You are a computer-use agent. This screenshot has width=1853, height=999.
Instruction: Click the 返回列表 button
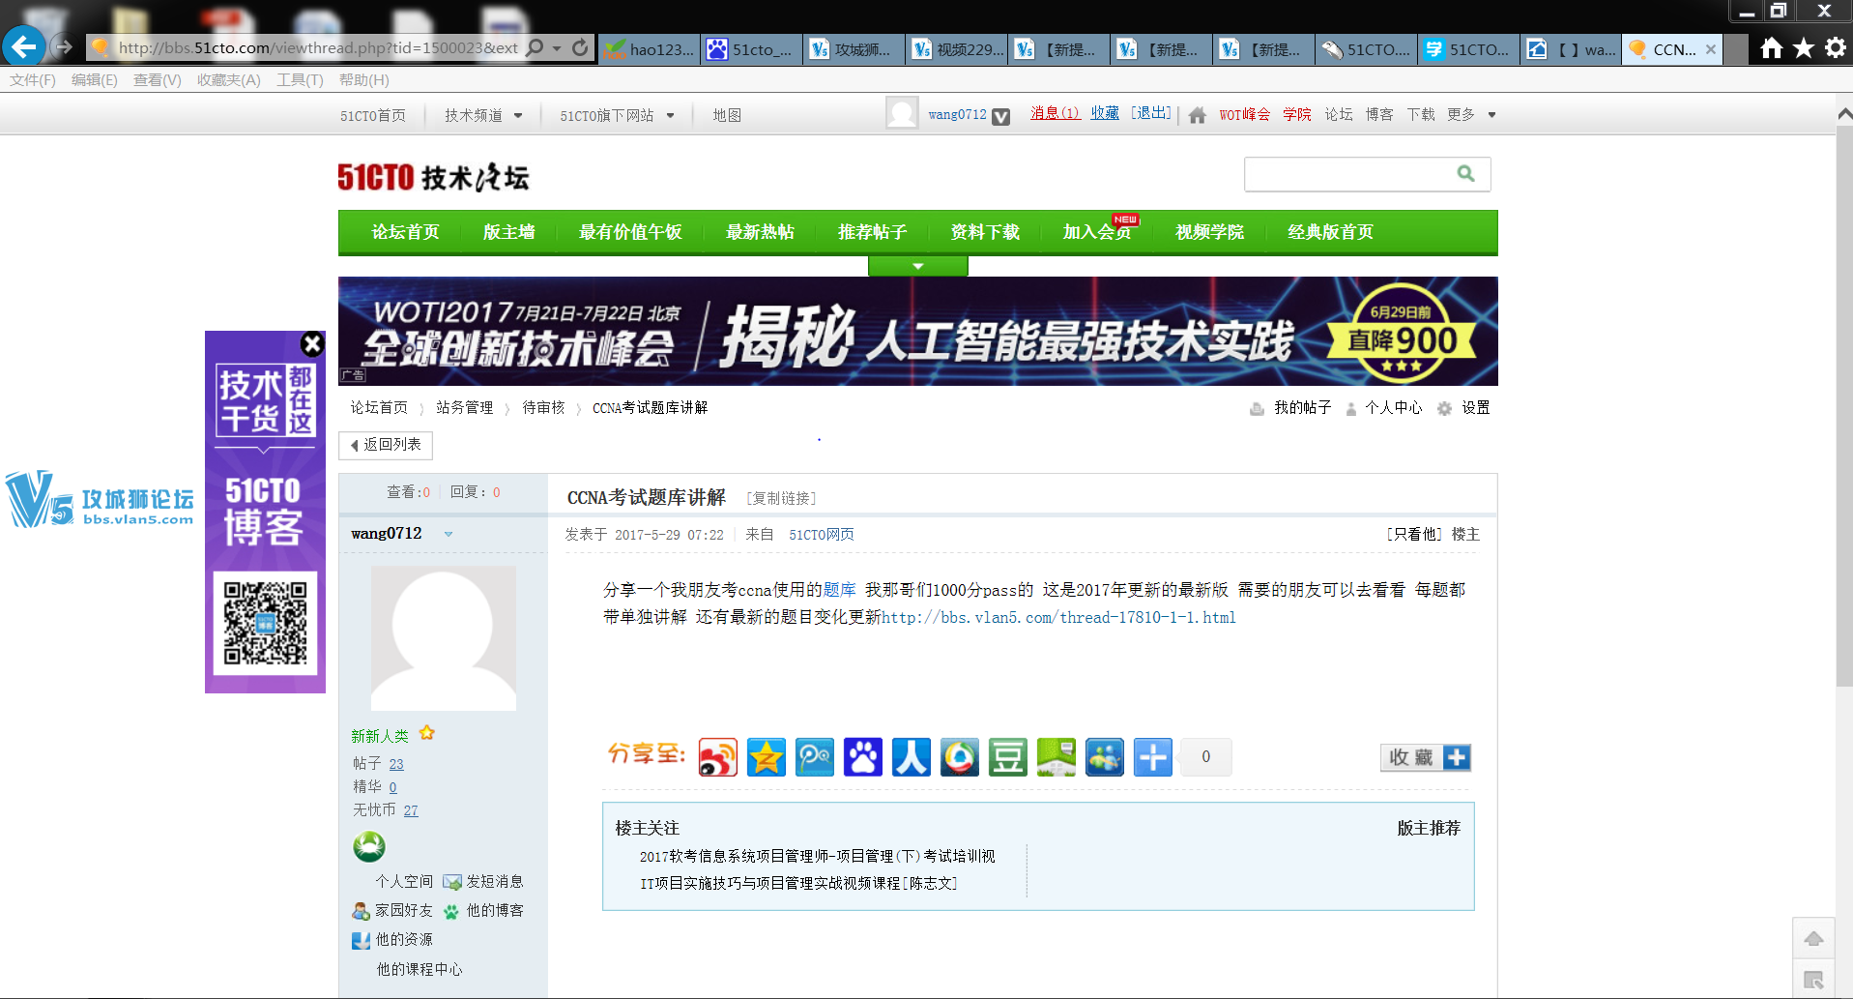386,445
